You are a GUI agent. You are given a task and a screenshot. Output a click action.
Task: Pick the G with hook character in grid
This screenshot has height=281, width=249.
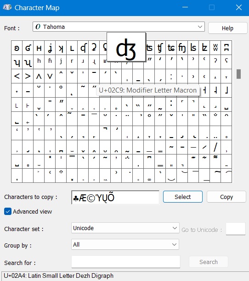coord(28,48)
